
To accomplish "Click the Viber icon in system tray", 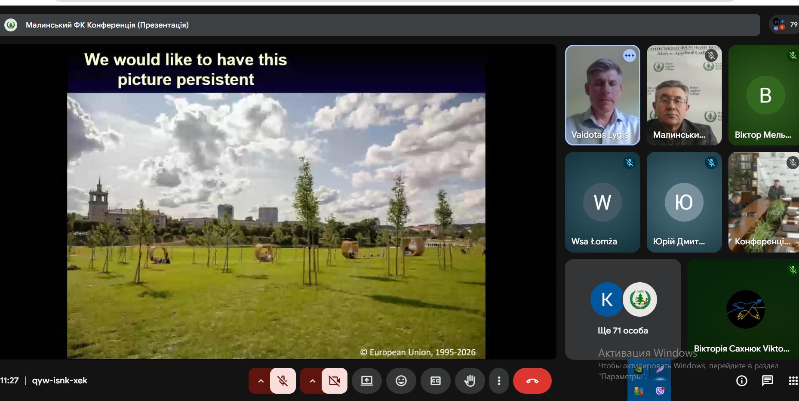I will [660, 391].
